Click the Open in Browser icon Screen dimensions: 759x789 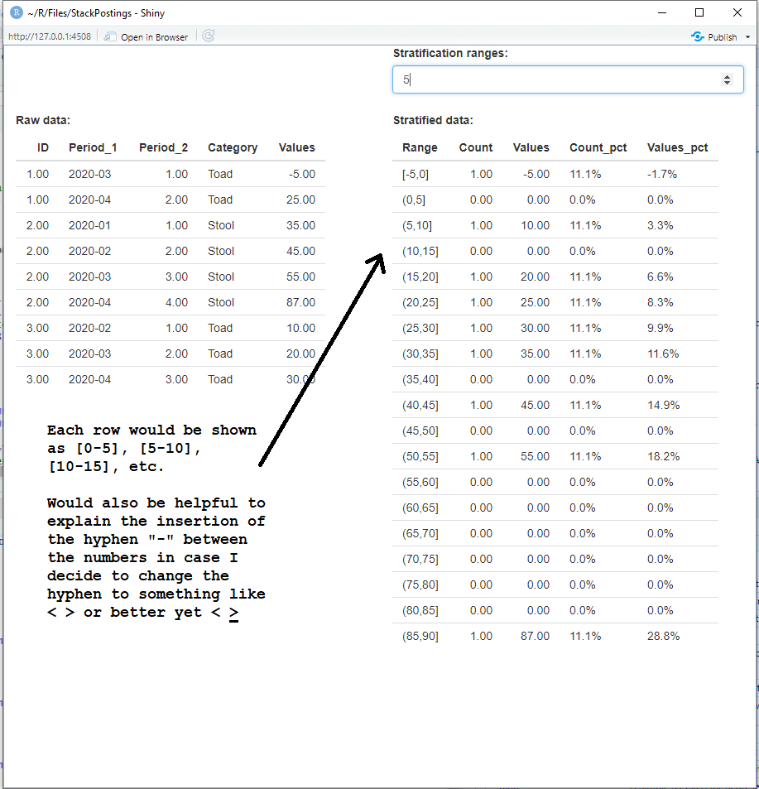110,36
